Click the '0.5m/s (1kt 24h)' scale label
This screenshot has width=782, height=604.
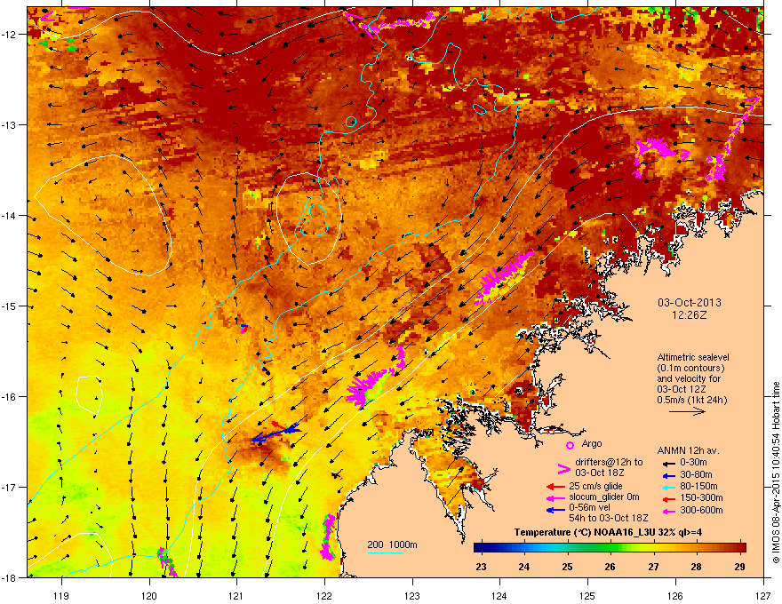click(x=691, y=400)
